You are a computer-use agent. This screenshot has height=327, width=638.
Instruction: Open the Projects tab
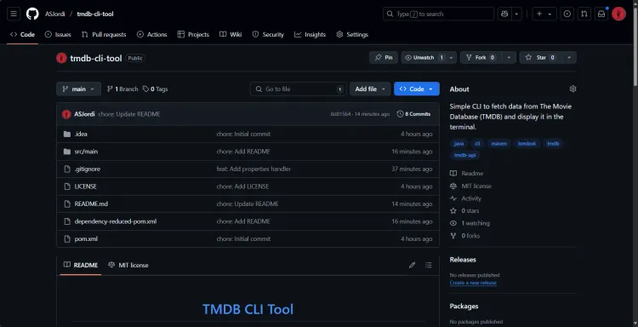(x=193, y=35)
